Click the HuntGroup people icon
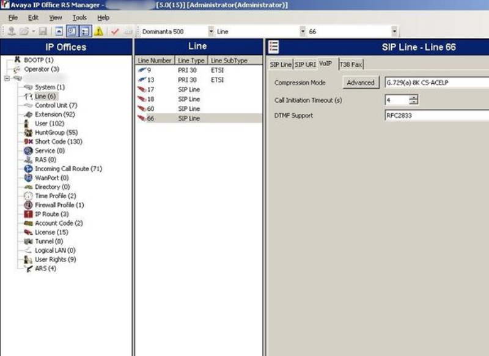The height and width of the screenshot is (356, 489). coord(28,133)
